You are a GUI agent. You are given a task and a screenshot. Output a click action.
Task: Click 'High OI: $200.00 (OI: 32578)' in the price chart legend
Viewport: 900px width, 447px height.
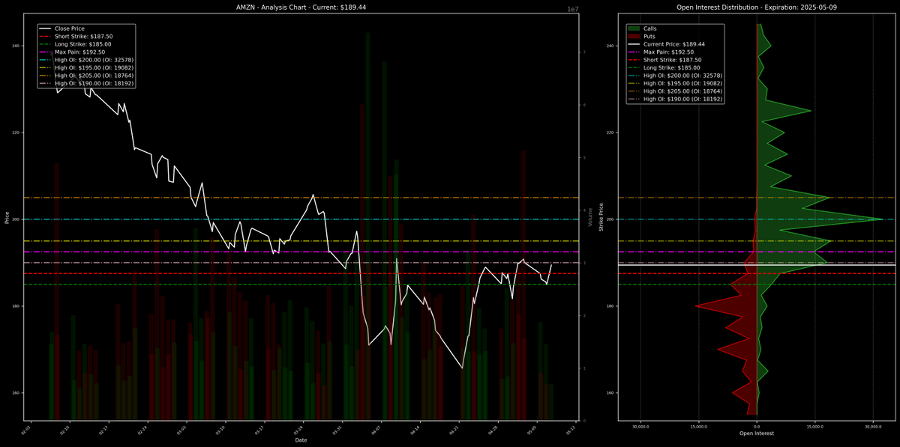click(94, 60)
